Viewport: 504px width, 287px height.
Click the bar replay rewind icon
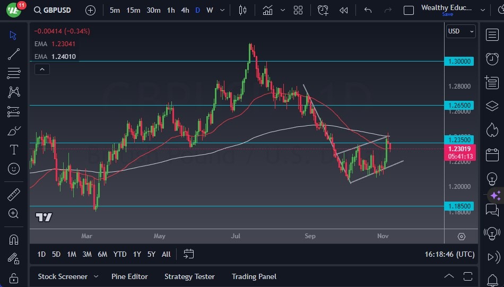(344, 10)
